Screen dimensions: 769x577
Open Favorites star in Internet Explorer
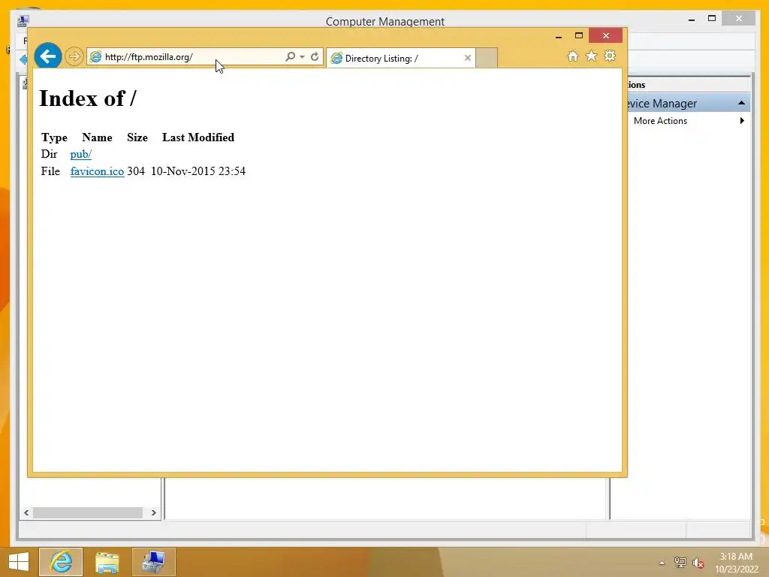[592, 56]
